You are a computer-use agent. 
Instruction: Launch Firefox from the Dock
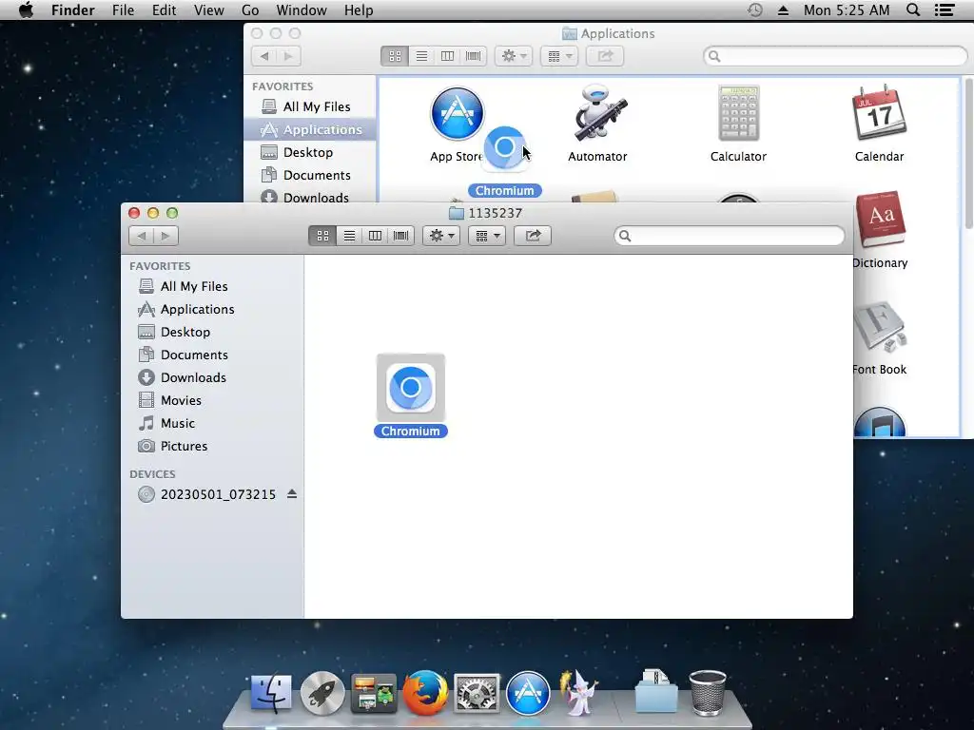pyautogui.click(x=425, y=693)
